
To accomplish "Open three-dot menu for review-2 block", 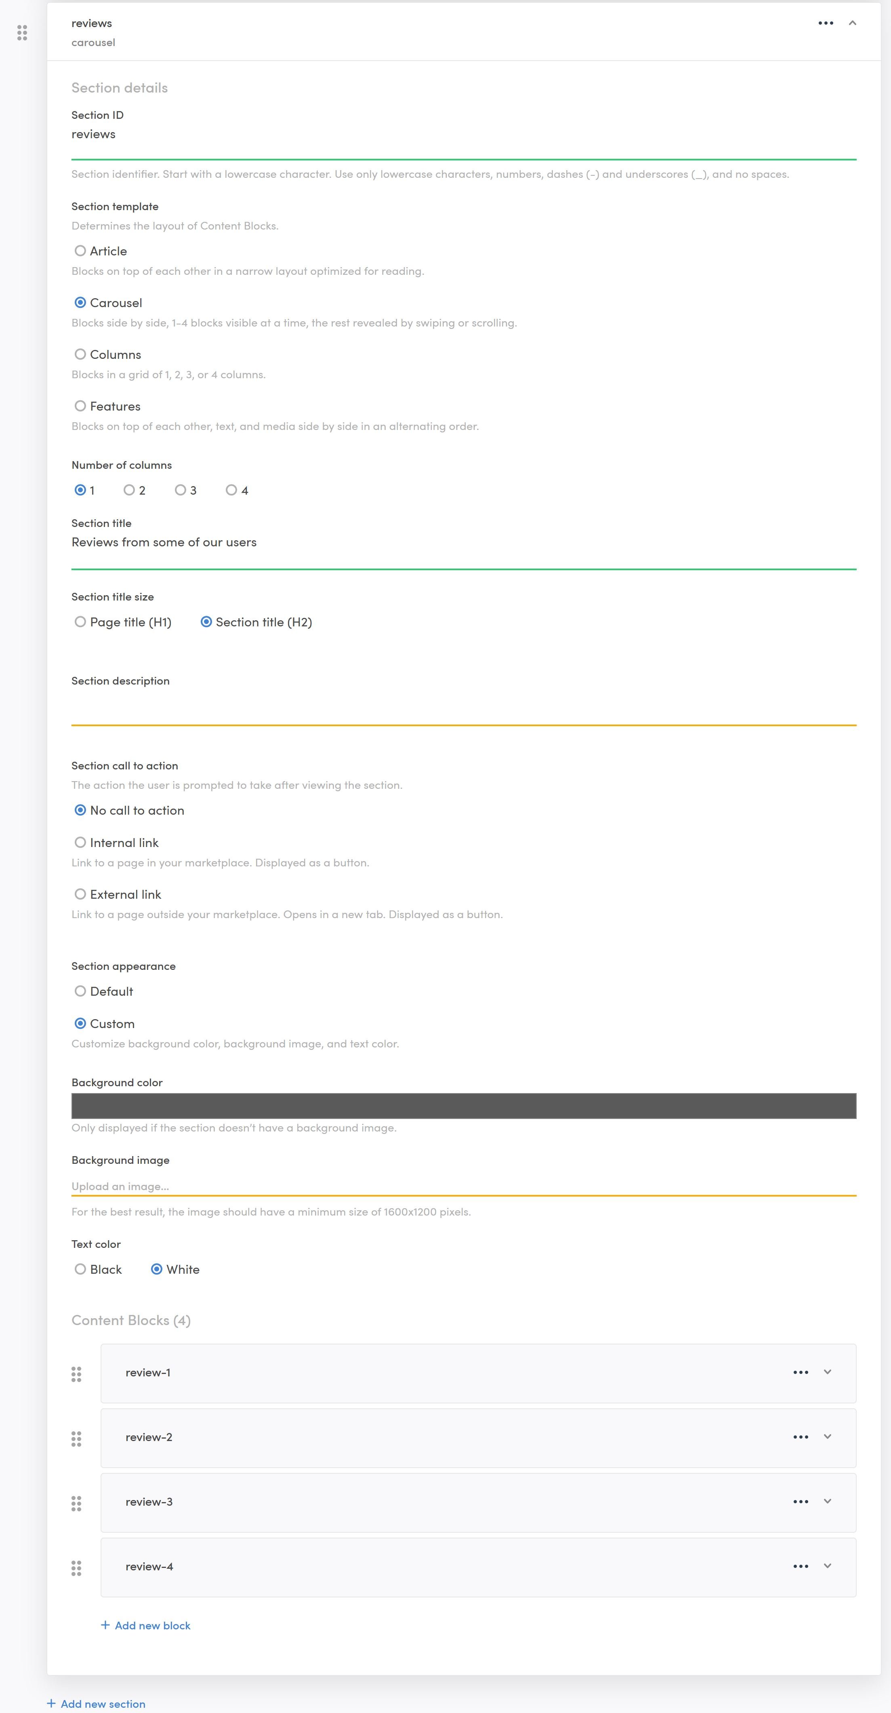I will tap(801, 1437).
